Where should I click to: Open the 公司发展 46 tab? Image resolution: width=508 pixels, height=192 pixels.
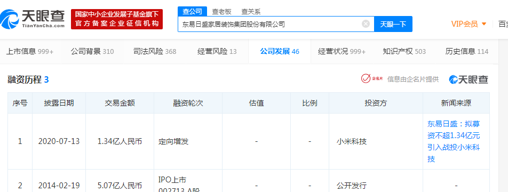pos(280,51)
